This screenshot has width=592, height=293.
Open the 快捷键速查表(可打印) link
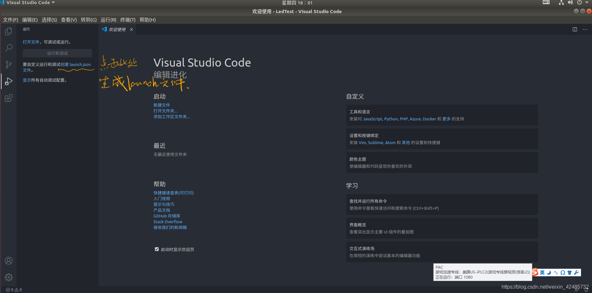pos(173,193)
